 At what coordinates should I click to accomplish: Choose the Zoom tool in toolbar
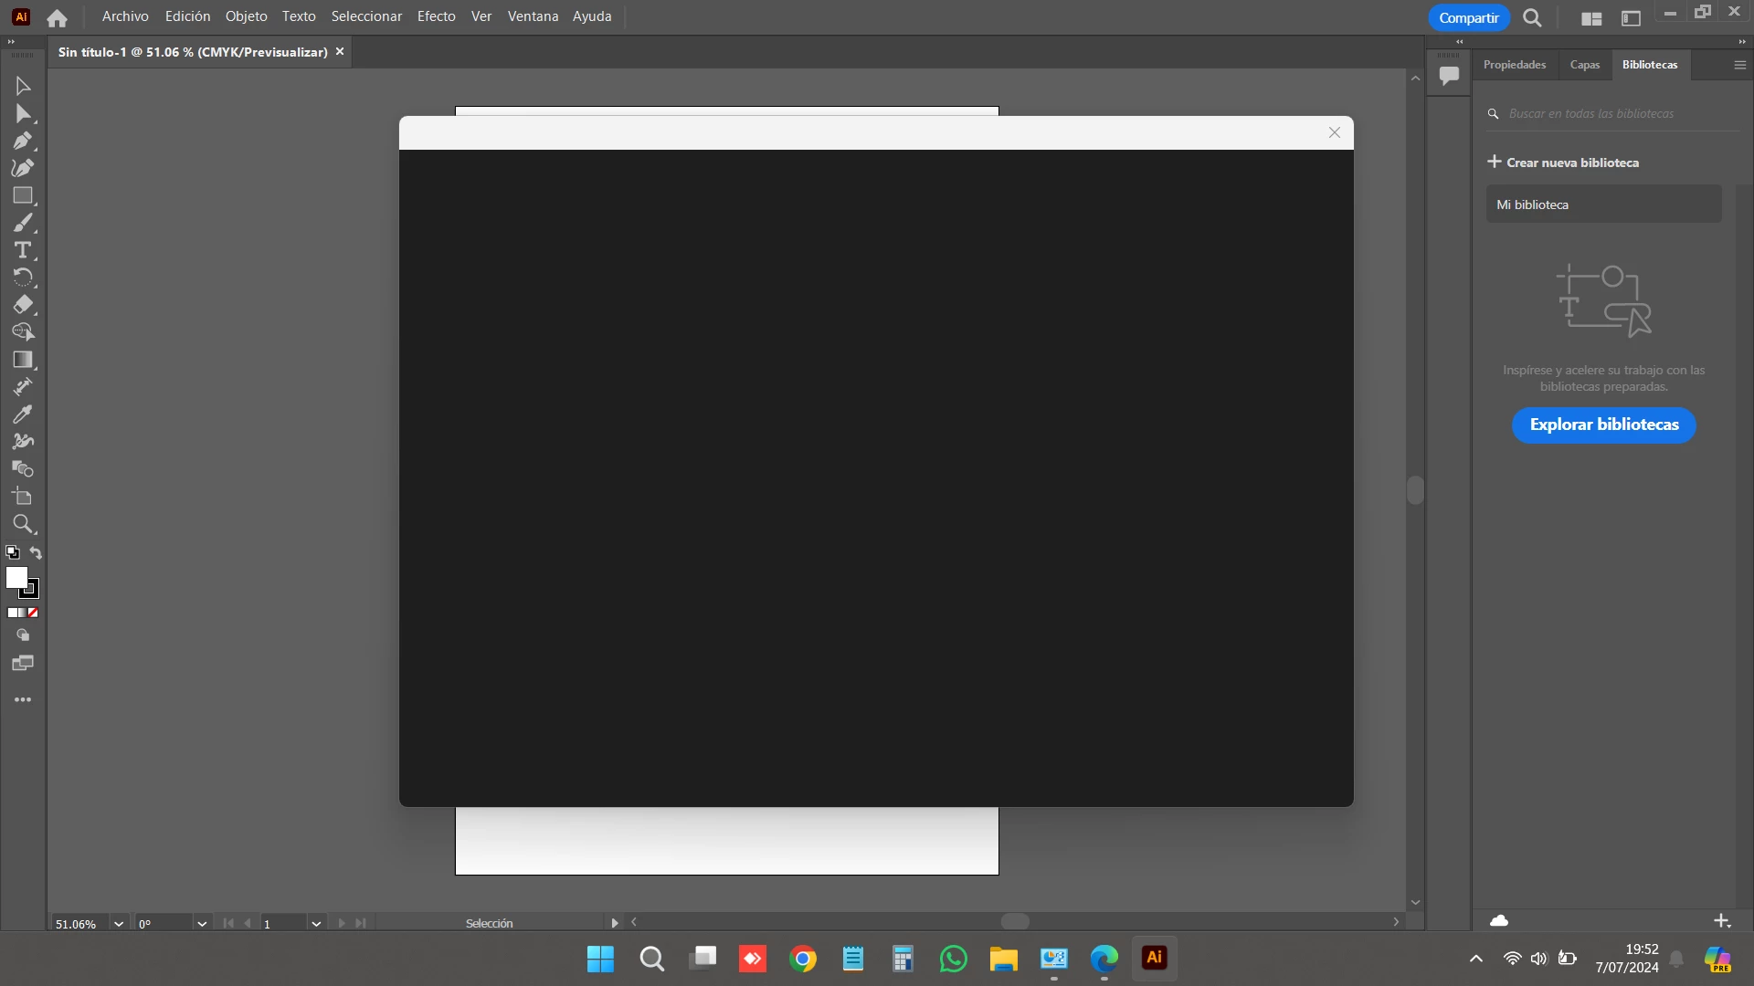(22, 524)
